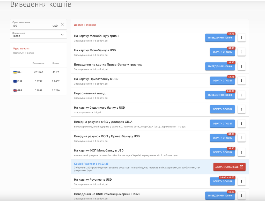
Task: Choose method for Monobank USD card
Action: pos(222,52)
